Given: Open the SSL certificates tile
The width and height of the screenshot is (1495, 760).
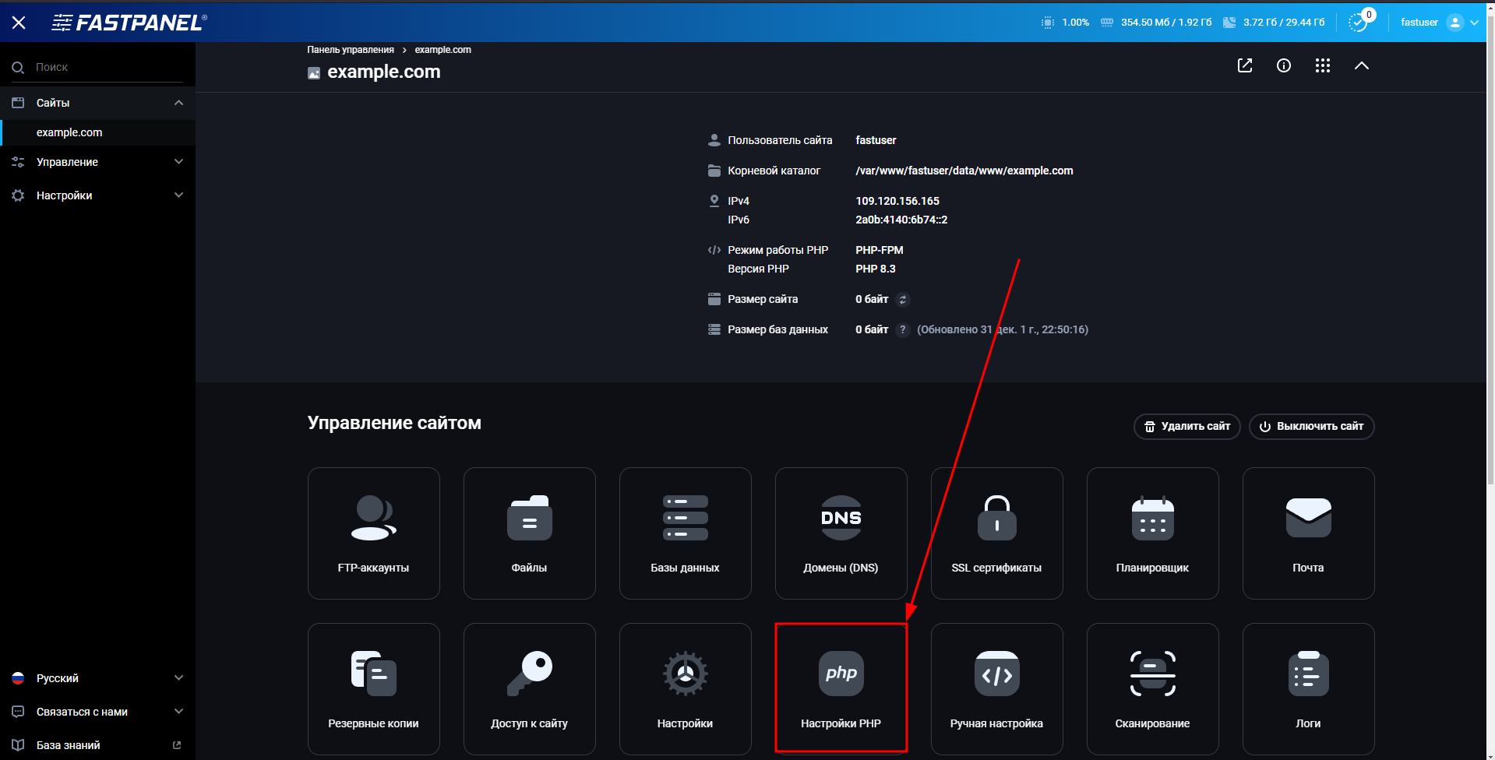Looking at the screenshot, I should click(x=996, y=533).
